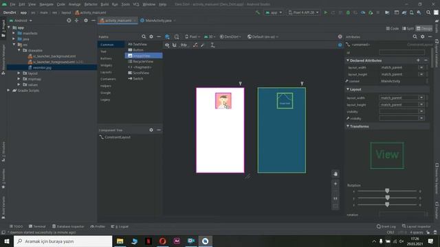
Task: Expand the Gradle Scripts node
Action: 8,91
